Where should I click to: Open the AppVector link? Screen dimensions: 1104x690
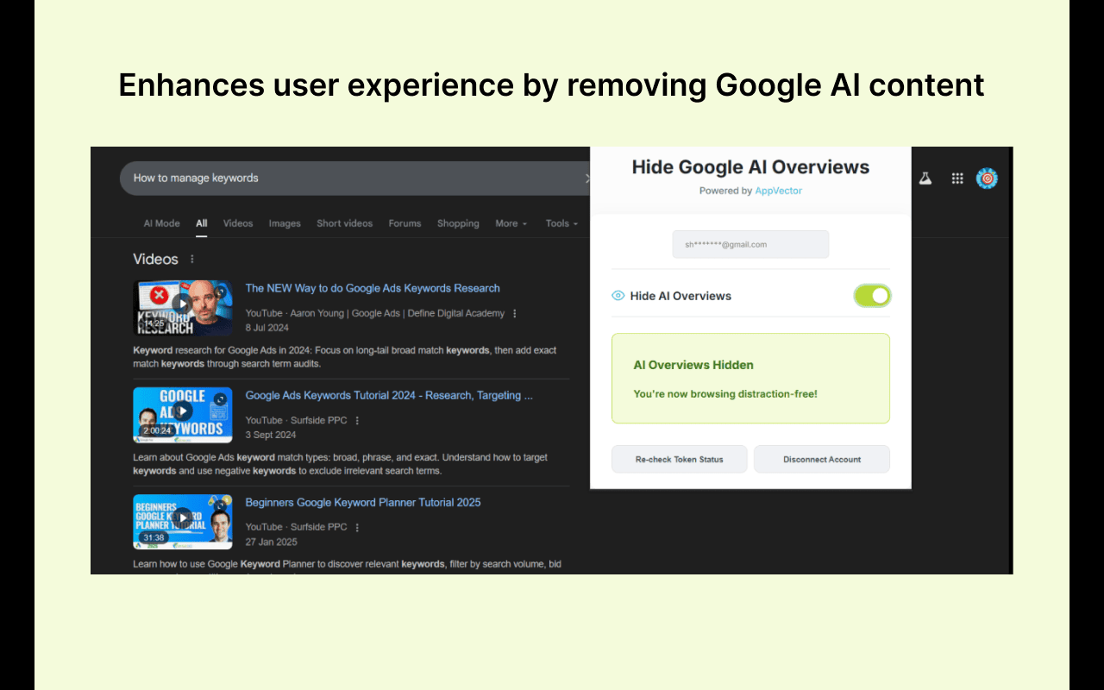[x=779, y=191]
